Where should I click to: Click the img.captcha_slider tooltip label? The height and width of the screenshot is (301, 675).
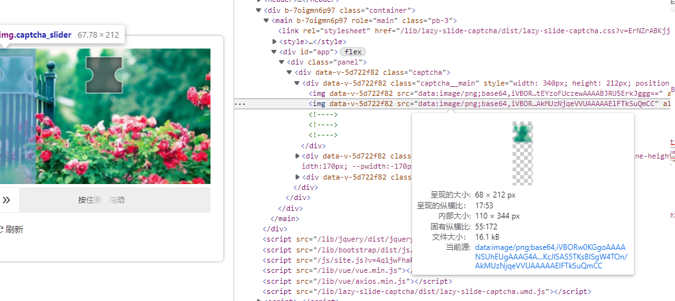[x=36, y=35]
